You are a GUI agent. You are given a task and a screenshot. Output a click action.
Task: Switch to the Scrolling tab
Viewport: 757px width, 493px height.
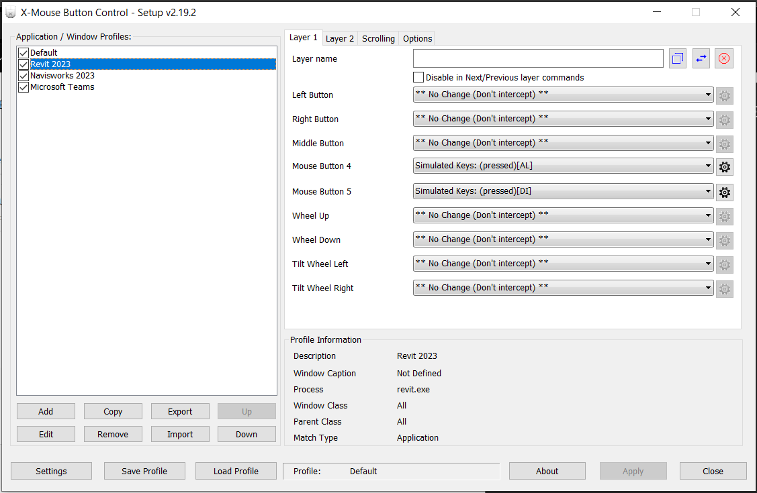tap(377, 38)
